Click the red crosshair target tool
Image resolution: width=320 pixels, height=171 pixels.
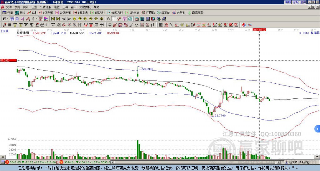(x=64, y=25)
